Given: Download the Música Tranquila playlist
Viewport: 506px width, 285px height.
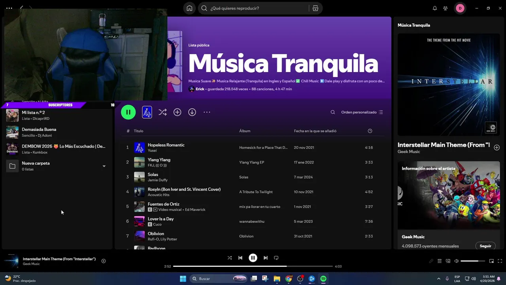Looking at the screenshot, I should tap(192, 112).
